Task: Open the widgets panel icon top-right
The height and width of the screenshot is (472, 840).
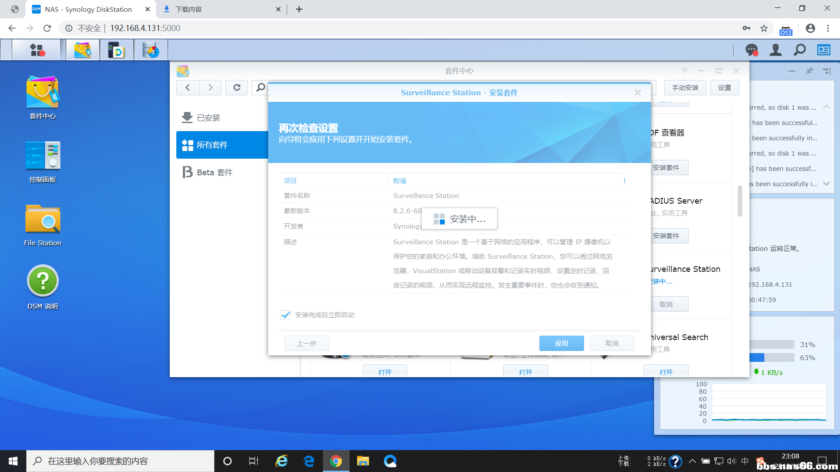Action: pyautogui.click(x=823, y=50)
